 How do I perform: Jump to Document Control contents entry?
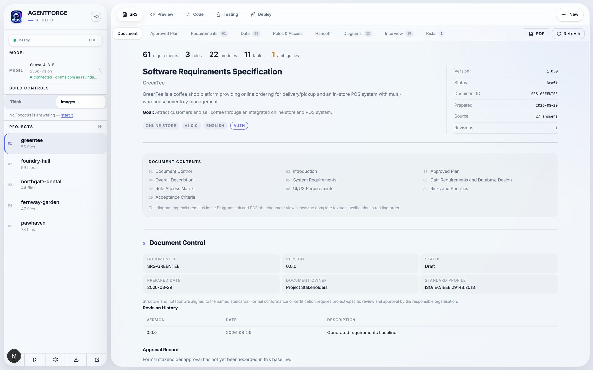(x=174, y=171)
